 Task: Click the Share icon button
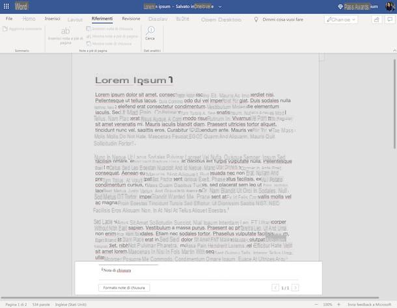pyautogui.click(x=376, y=19)
